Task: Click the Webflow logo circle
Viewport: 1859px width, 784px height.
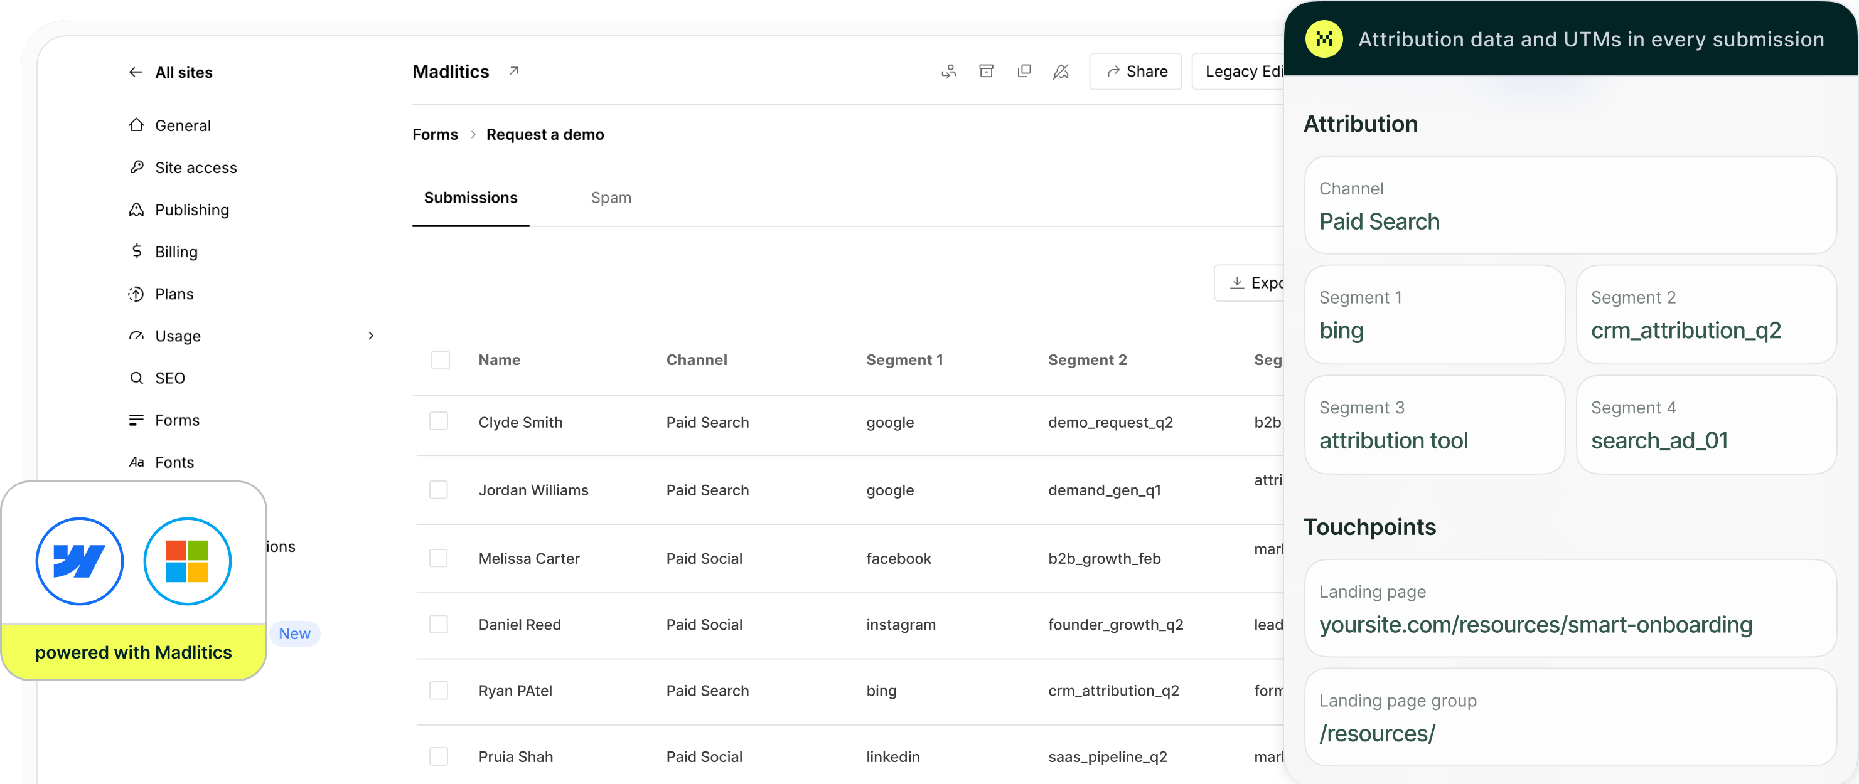Action: point(79,561)
